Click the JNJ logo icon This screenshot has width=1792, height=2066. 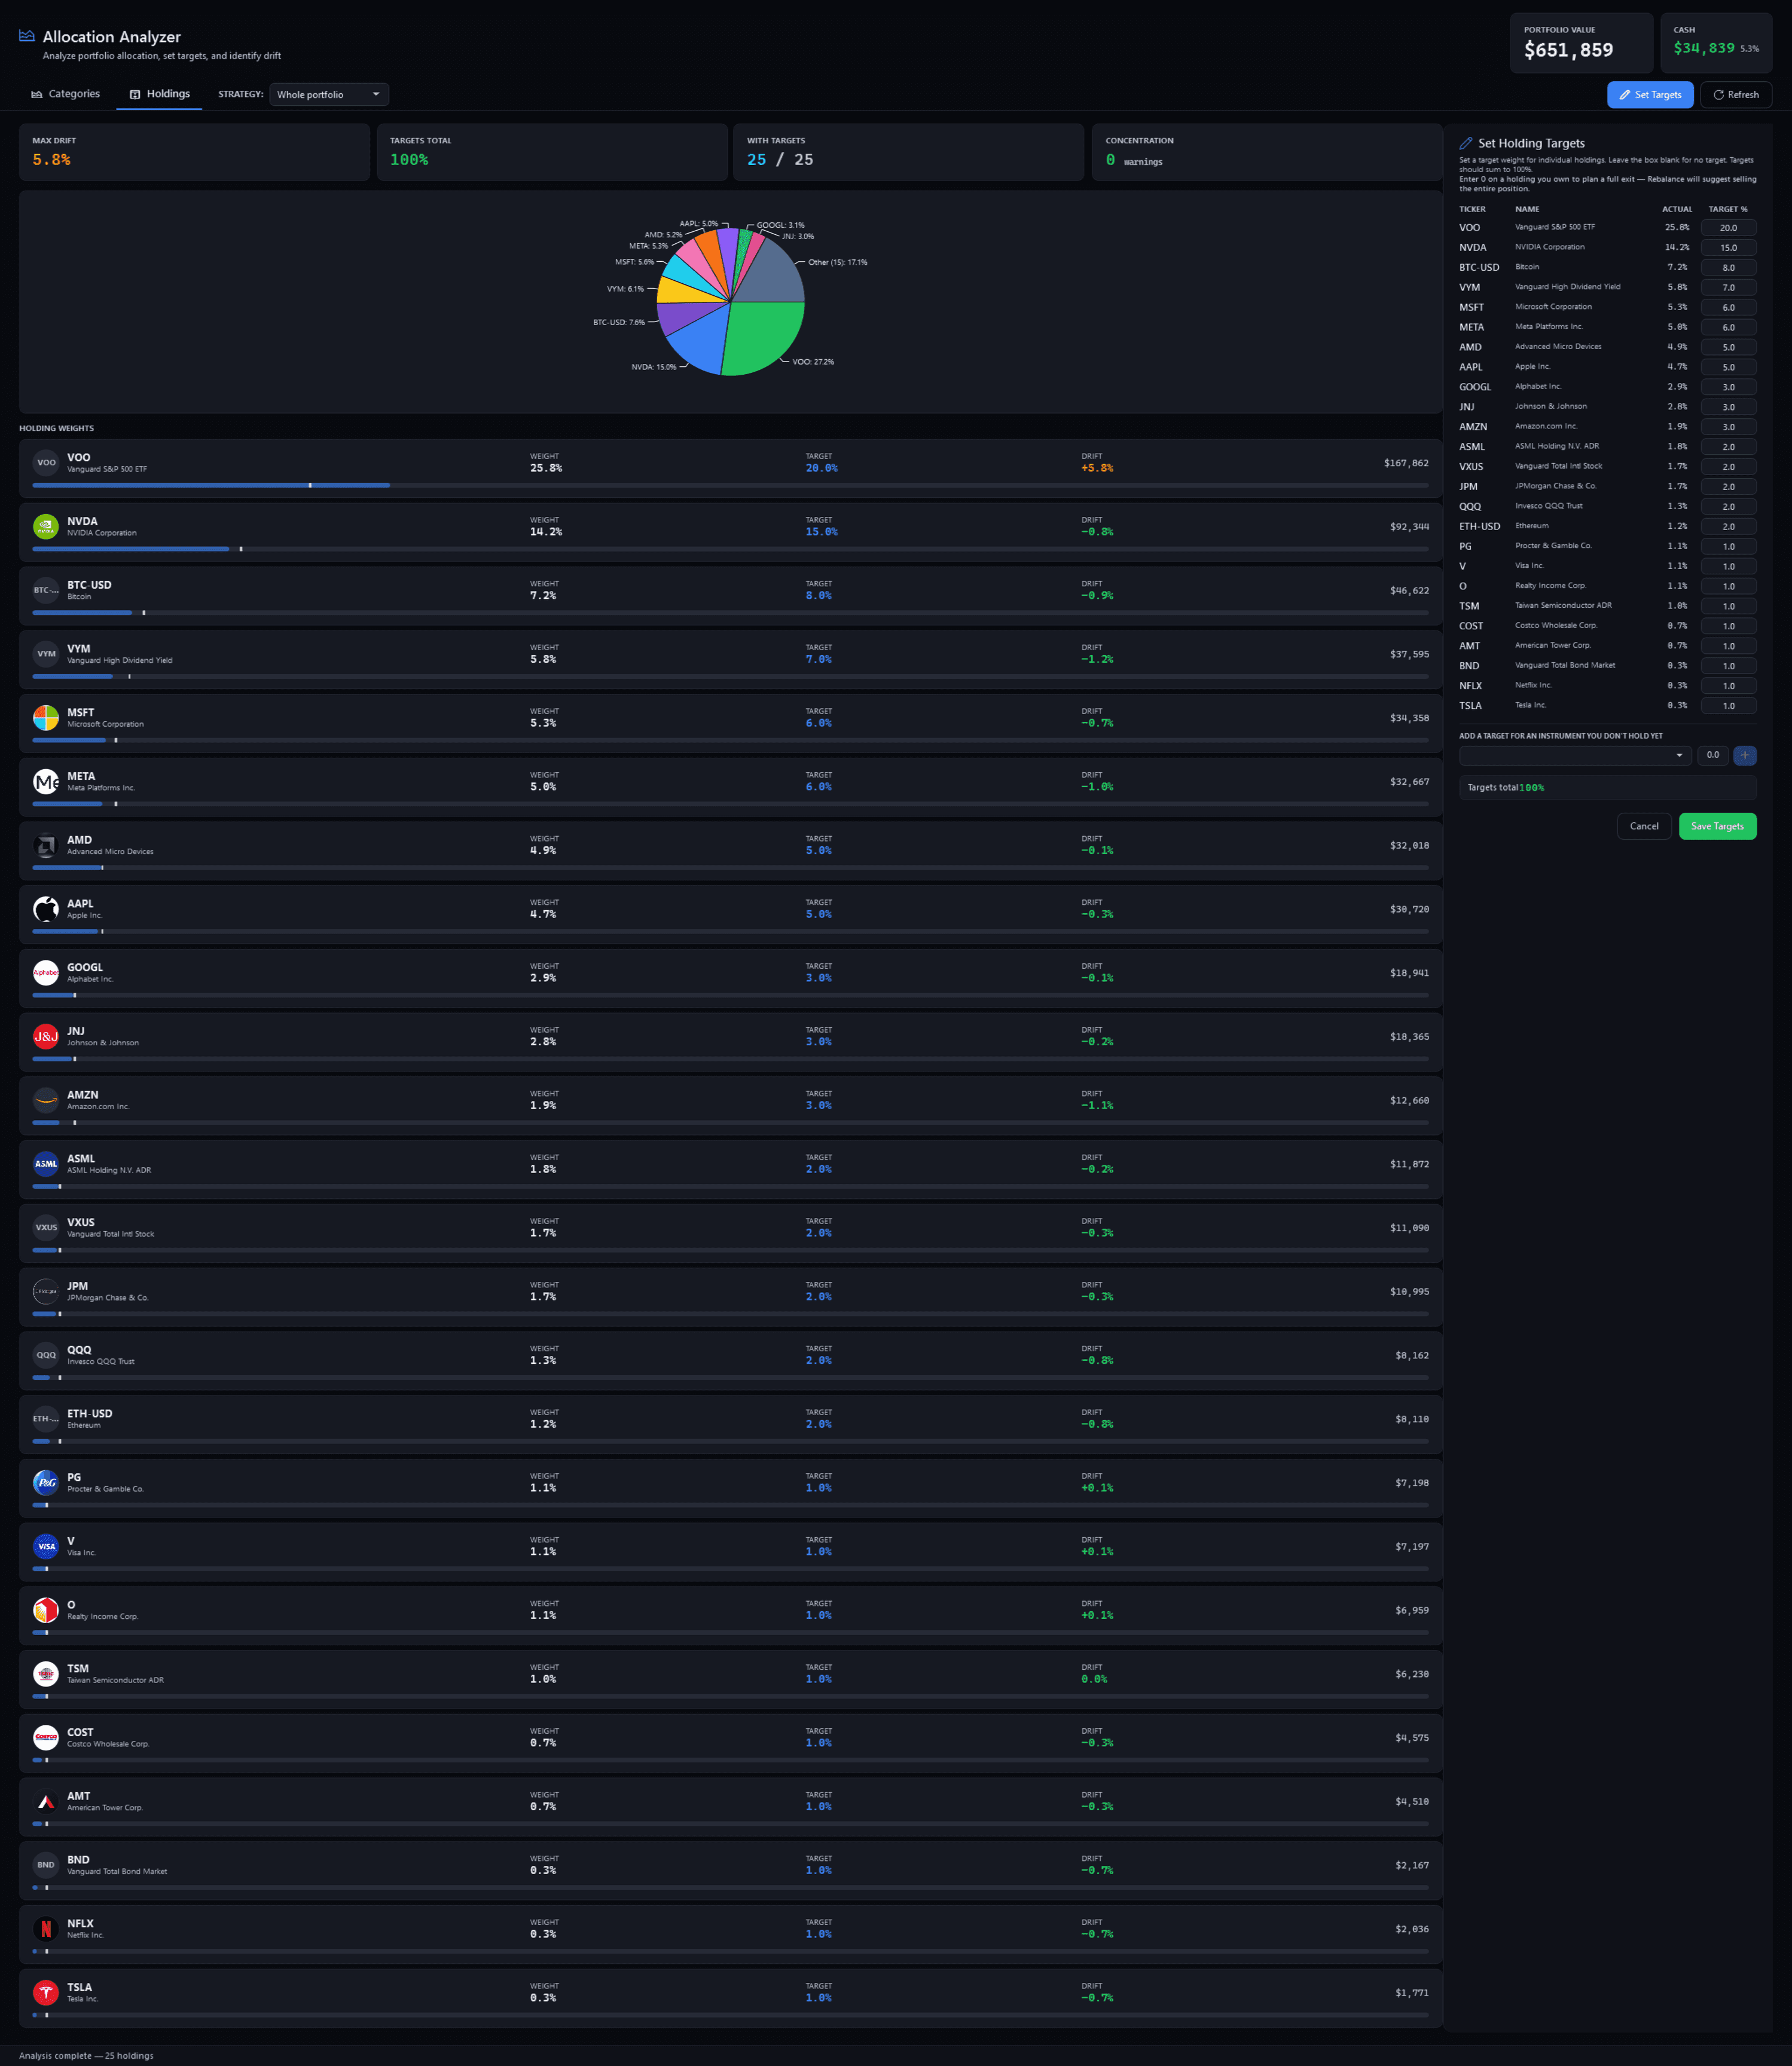coord(46,1036)
